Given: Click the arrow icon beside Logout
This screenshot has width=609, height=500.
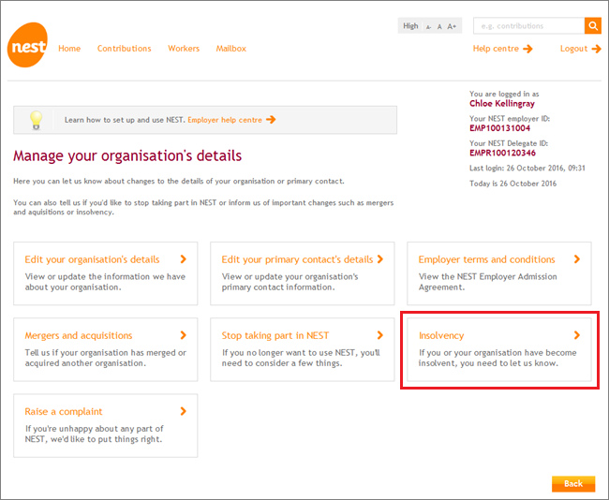Looking at the screenshot, I should coord(596,49).
